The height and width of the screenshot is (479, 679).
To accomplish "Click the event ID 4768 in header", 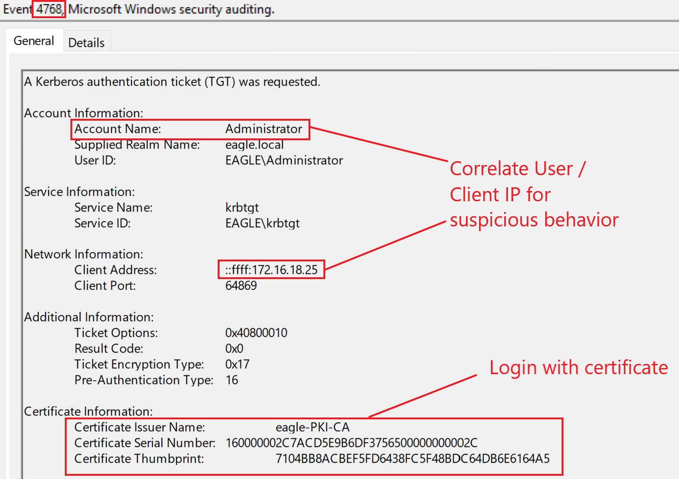I will (49, 9).
